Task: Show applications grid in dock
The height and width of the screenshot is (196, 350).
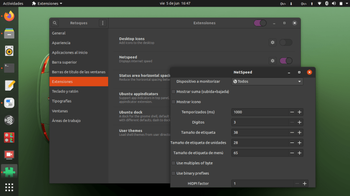Action: [x=9, y=187]
